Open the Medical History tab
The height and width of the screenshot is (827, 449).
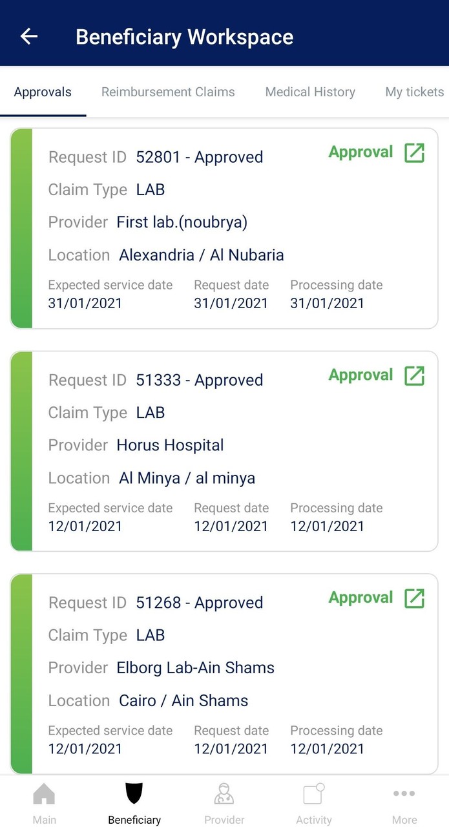309,92
